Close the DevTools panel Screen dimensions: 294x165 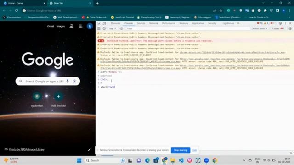coord(290,23)
